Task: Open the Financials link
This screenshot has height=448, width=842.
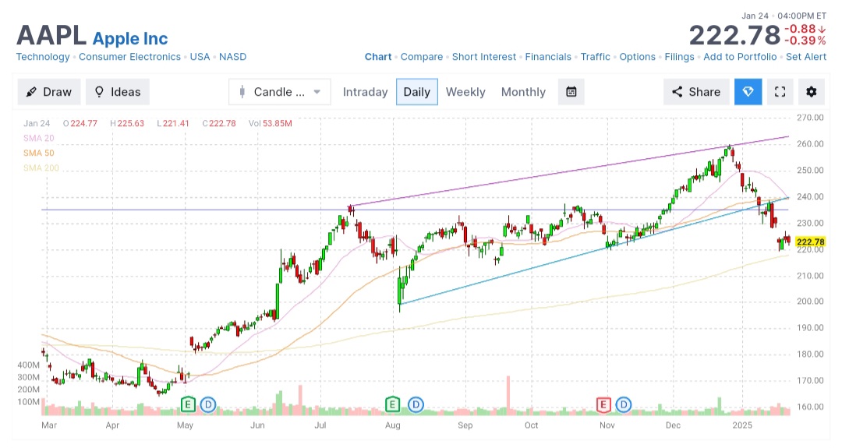Action: point(548,57)
